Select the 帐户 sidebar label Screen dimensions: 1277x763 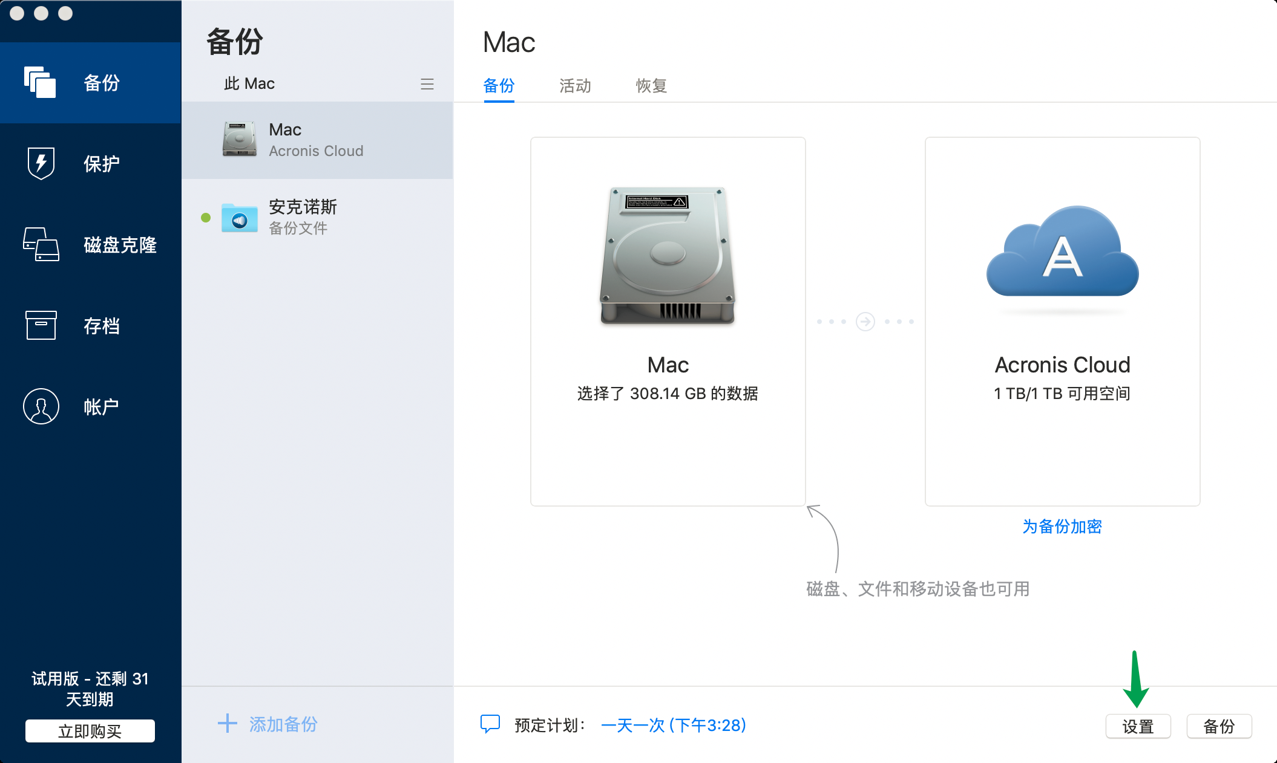click(101, 407)
